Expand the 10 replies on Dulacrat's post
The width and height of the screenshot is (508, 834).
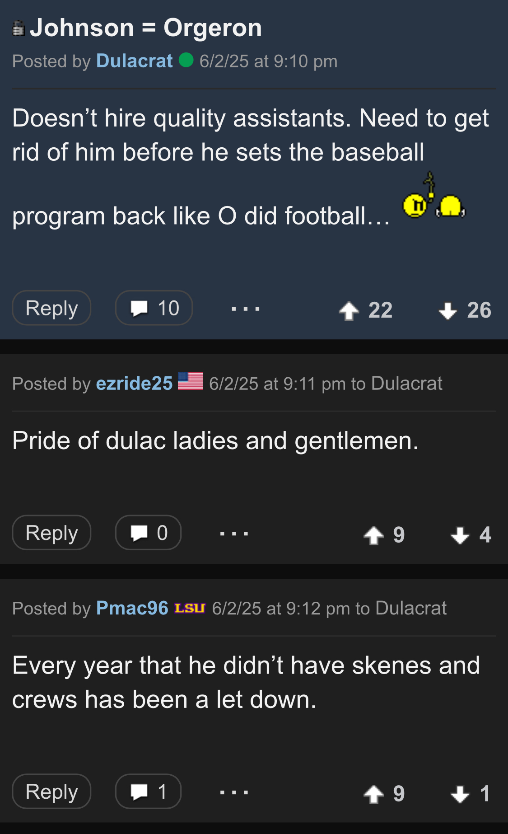tap(154, 308)
